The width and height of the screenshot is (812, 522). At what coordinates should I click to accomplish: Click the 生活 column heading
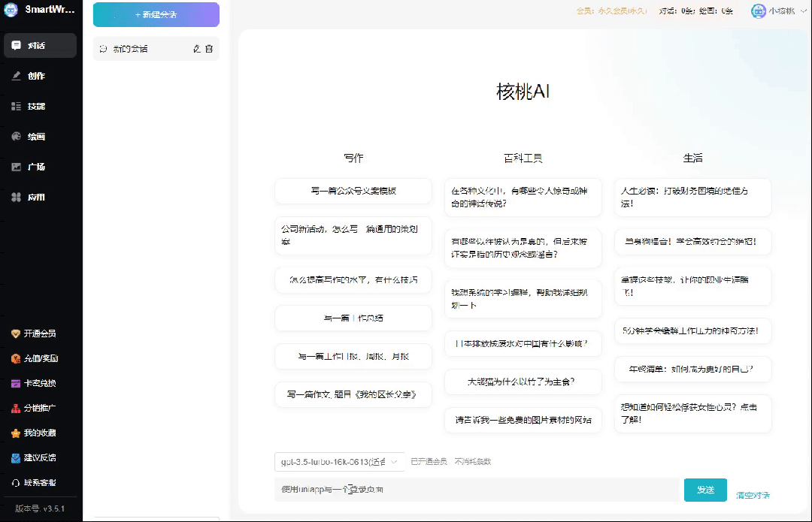click(693, 158)
